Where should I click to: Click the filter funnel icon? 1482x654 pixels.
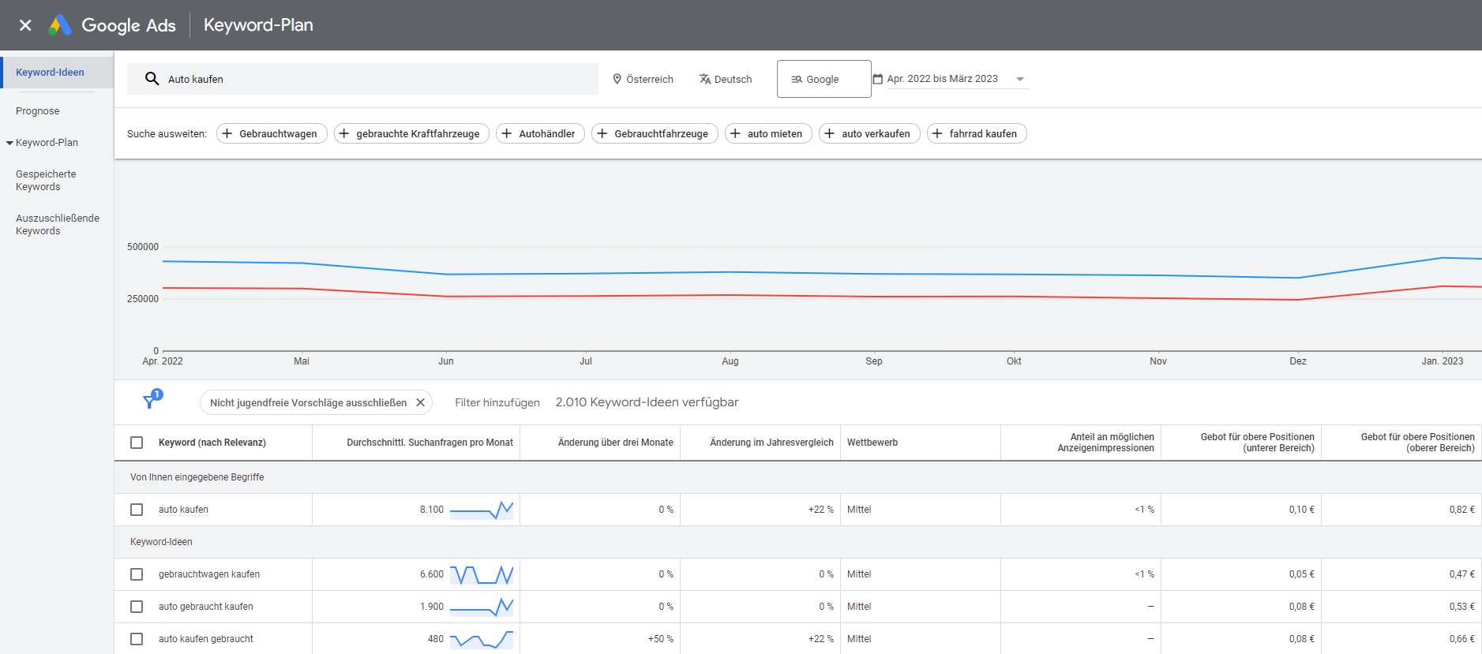click(149, 402)
